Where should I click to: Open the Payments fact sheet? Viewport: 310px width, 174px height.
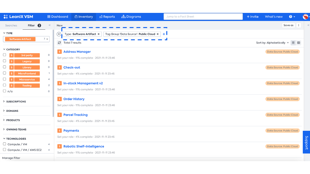pos(71,130)
